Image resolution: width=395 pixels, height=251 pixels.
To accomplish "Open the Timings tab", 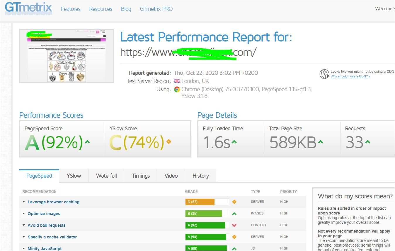I will (x=141, y=176).
